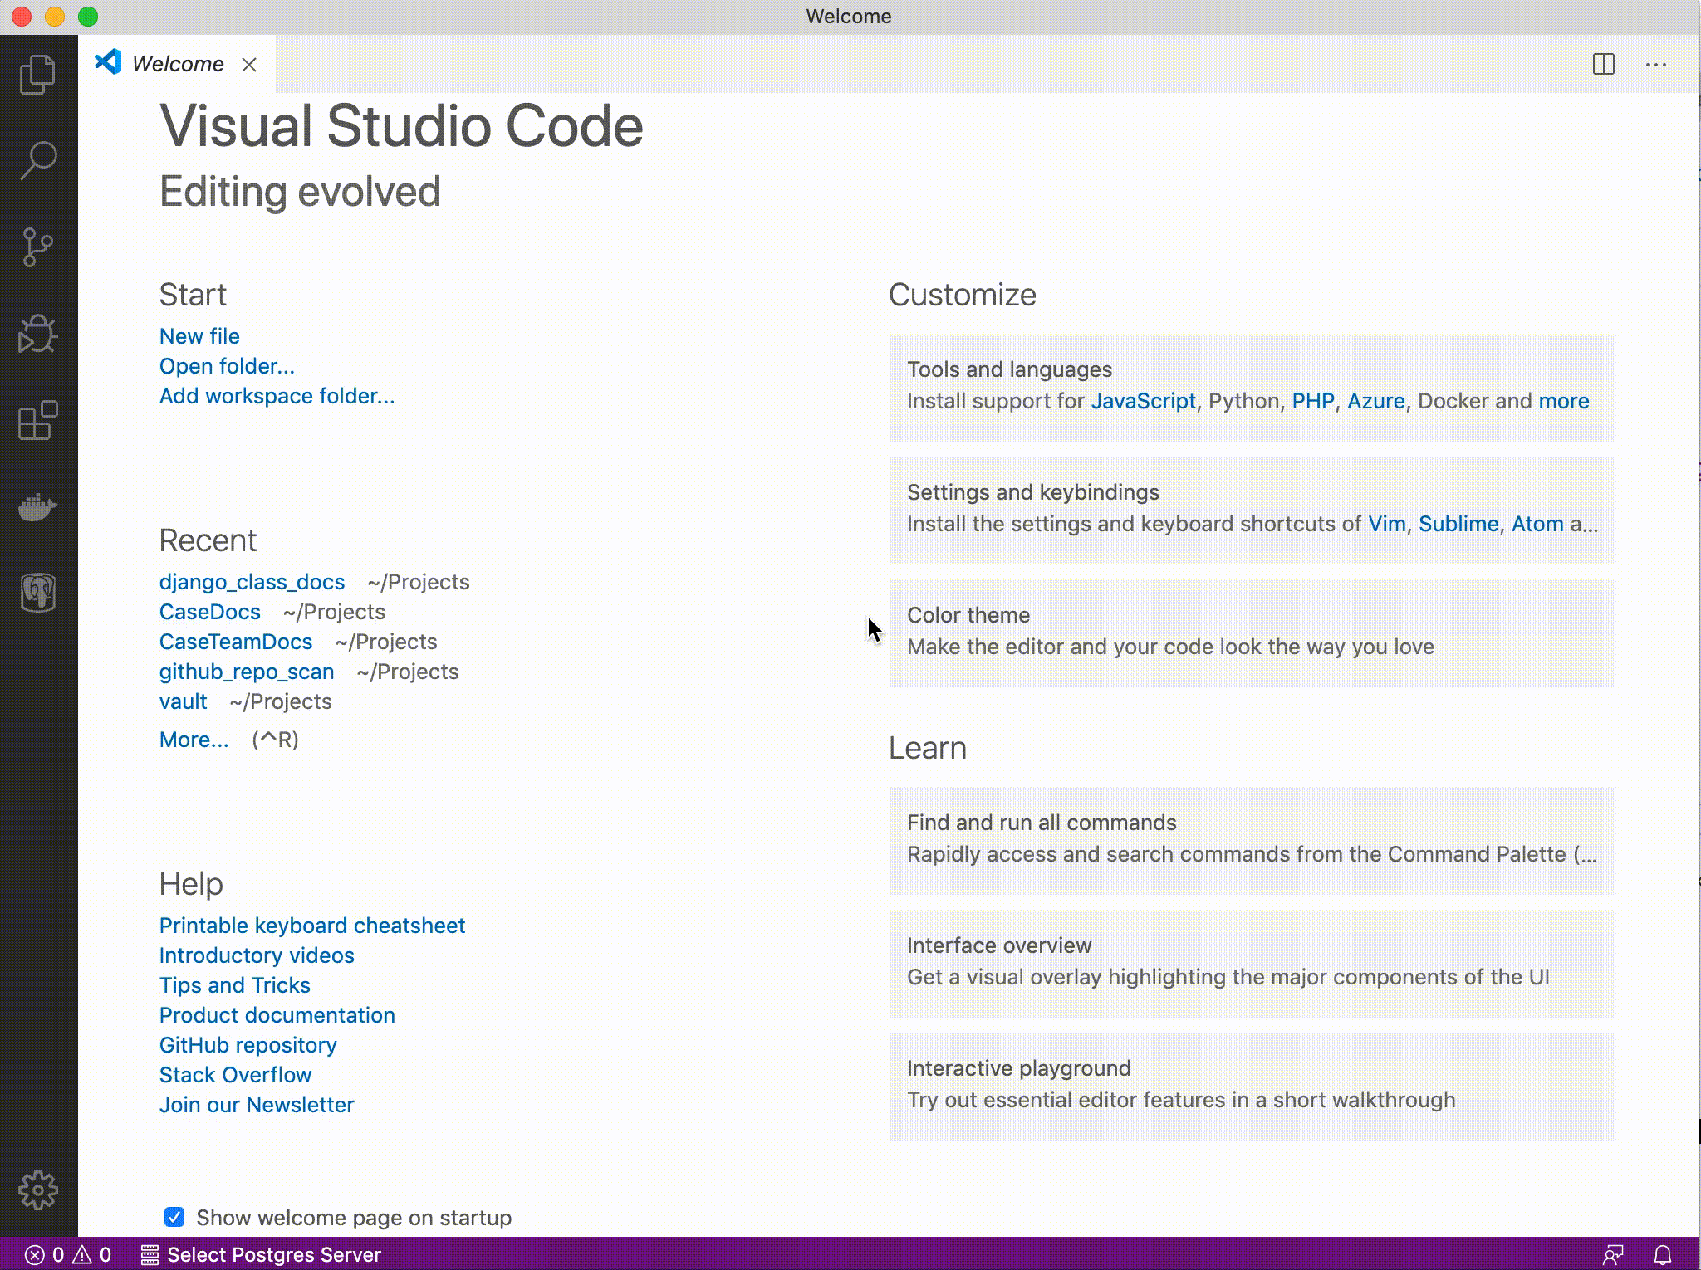Click the Open folder link
Screen dimensions: 1701x1270
[226, 366]
